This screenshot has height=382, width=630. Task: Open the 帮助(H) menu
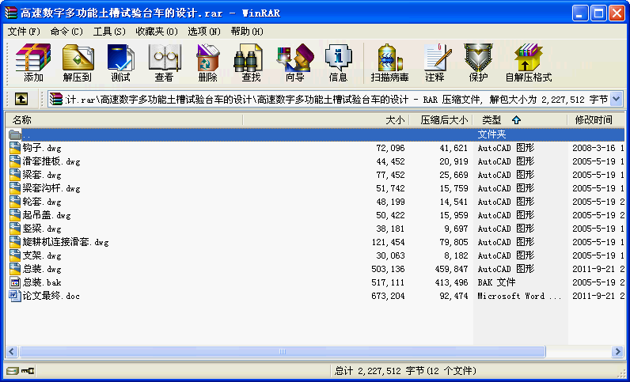[x=247, y=32]
